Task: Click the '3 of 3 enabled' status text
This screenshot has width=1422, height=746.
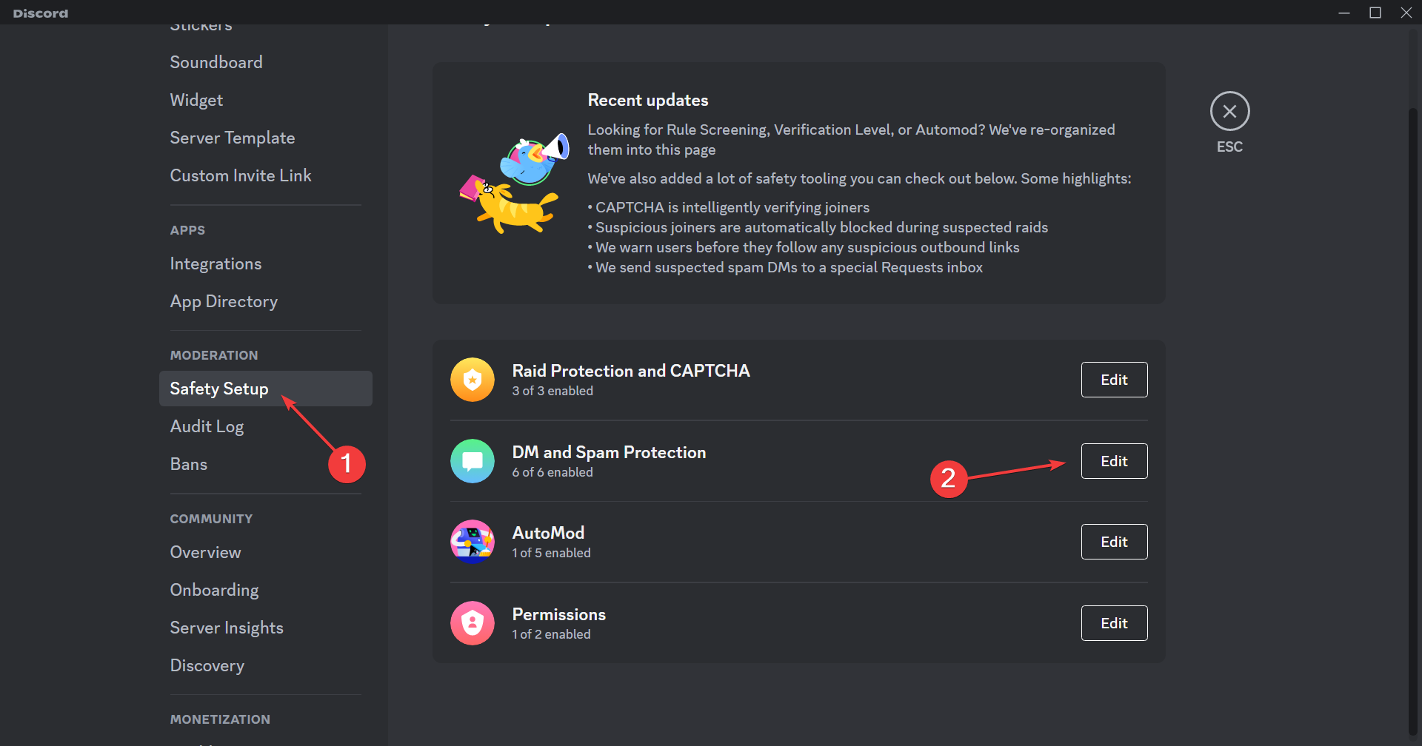Action: (553, 391)
